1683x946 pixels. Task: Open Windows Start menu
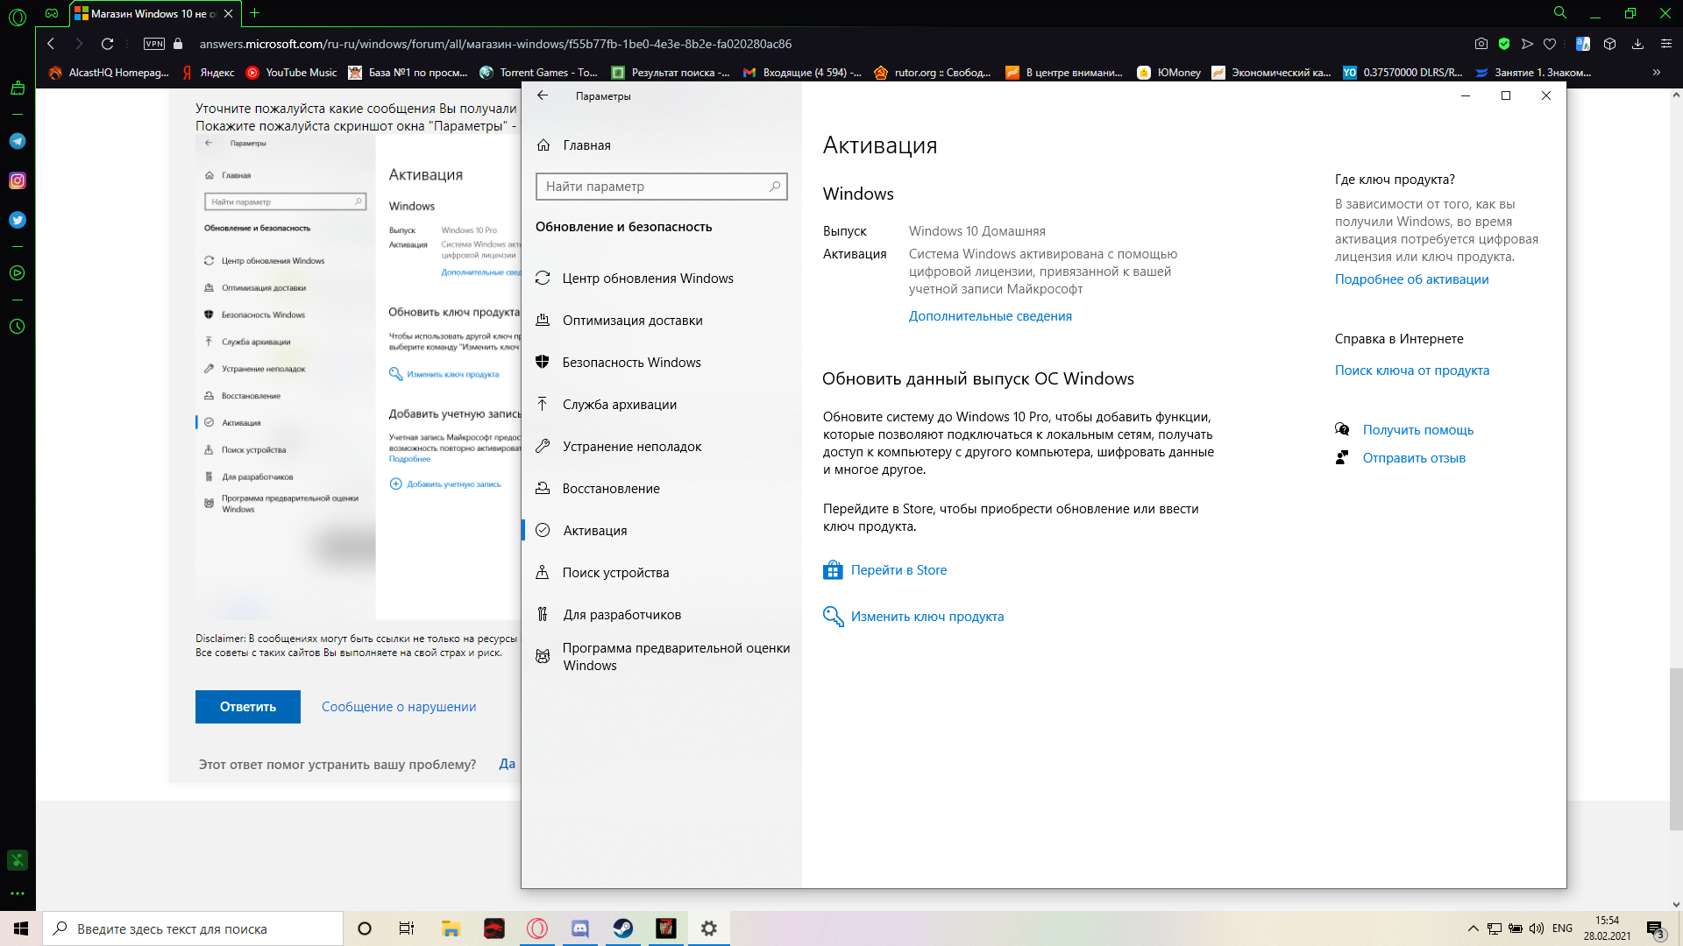click(x=21, y=928)
